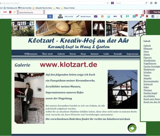Click the green next-arrow button
Screen dimensions: 160x136
click(x=132, y=128)
